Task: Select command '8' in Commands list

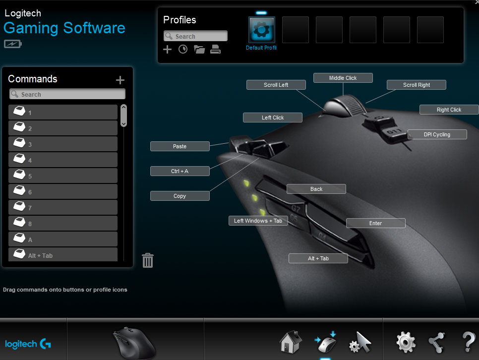Action: [x=63, y=224]
